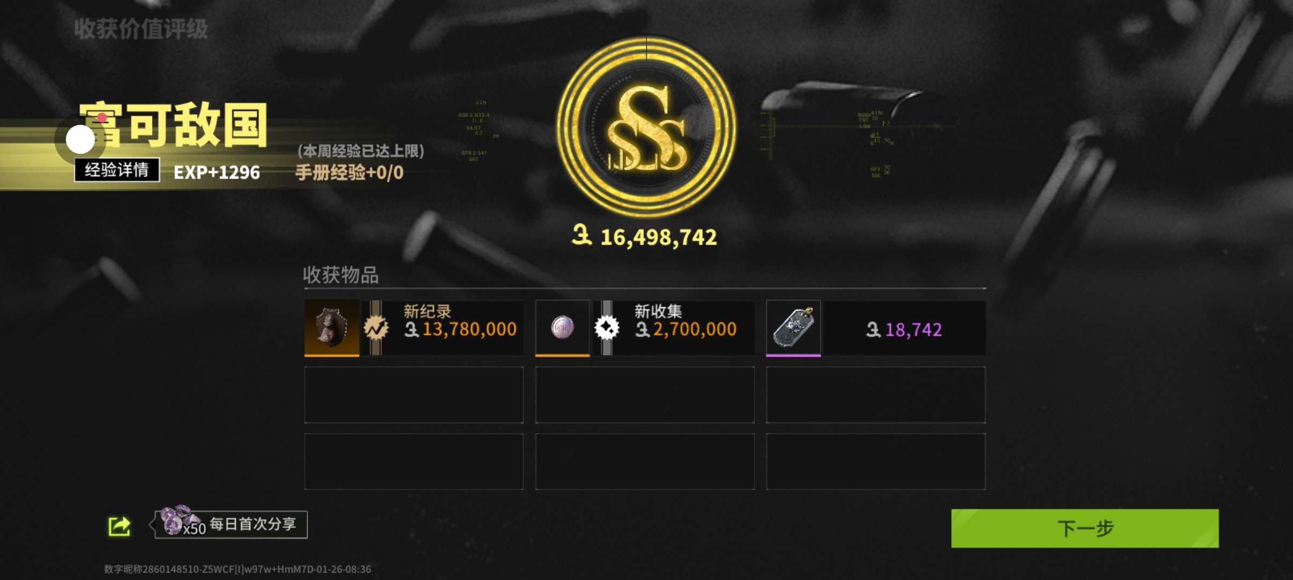Click the 手册经验+0/0 text

coord(350,172)
